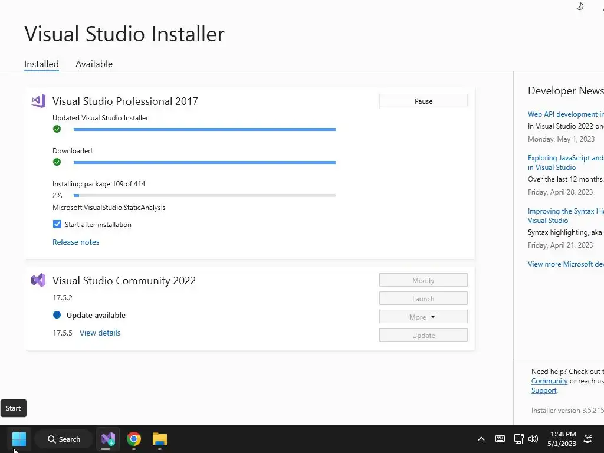Click the Installing package progress bar
Viewport: 604px width, 453px height.
pos(205,196)
